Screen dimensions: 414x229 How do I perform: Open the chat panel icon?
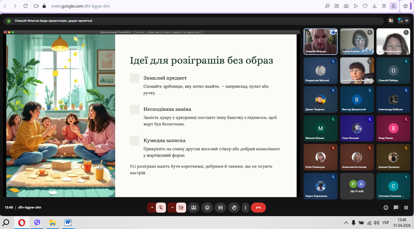pos(396,208)
